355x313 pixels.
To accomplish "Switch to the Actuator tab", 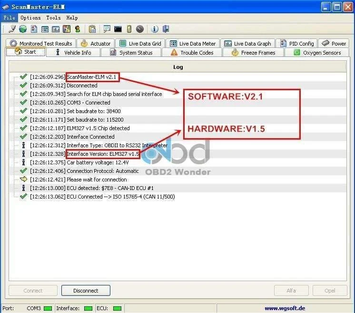I will 96,43.
